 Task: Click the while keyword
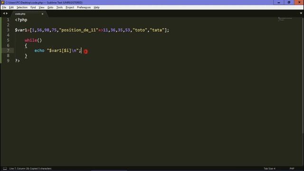coord(31,40)
